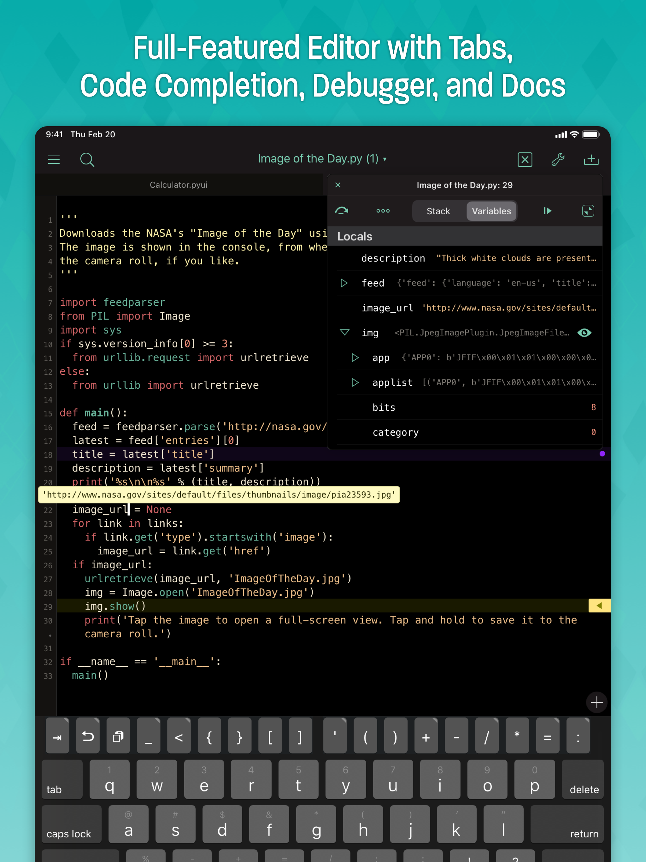
Task: Resume execution with the play icon
Action: (x=547, y=211)
